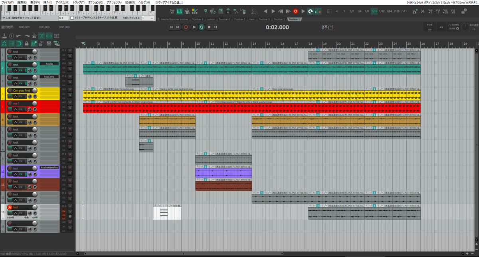Click the audio device status text 48kHz 24bit
This screenshot has width=479, height=257.
click(x=442, y=2)
